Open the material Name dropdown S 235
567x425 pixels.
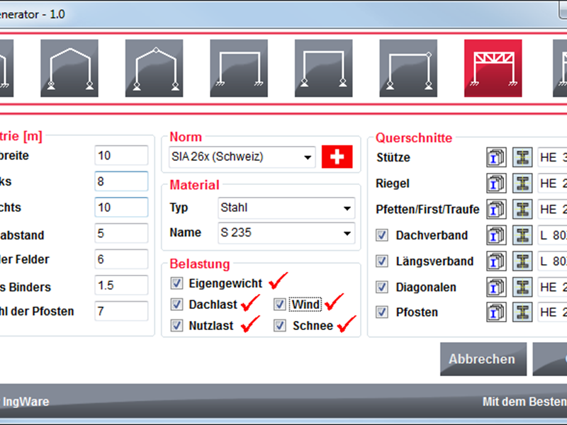[x=286, y=232]
